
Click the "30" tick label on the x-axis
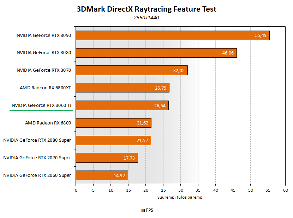[181, 190]
